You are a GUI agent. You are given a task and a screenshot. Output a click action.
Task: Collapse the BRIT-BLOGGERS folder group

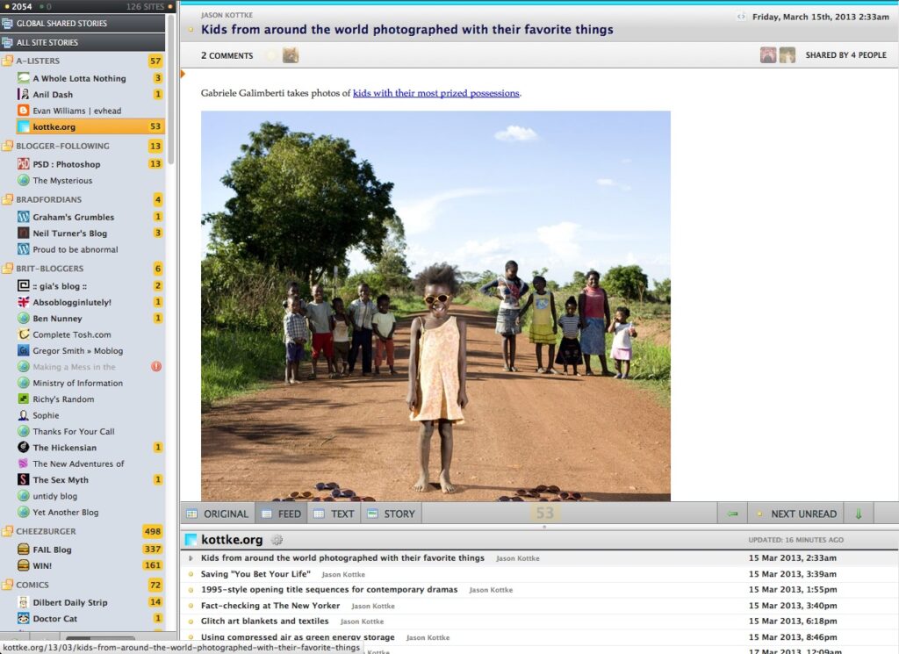click(8, 268)
